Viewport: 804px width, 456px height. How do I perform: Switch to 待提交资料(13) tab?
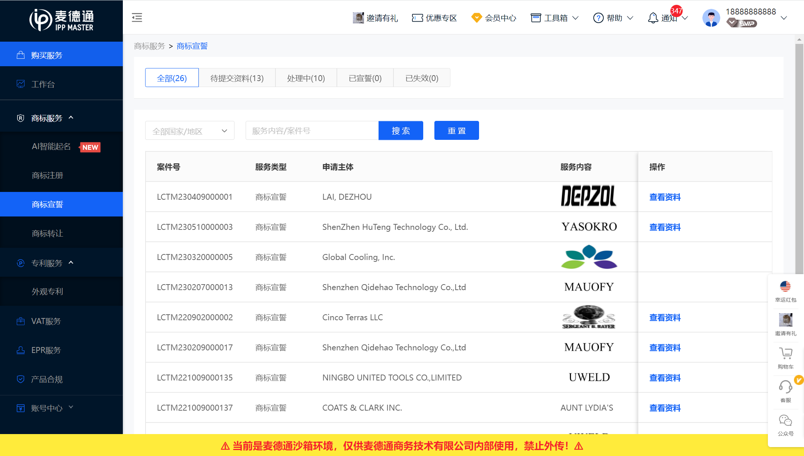pyautogui.click(x=237, y=78)
